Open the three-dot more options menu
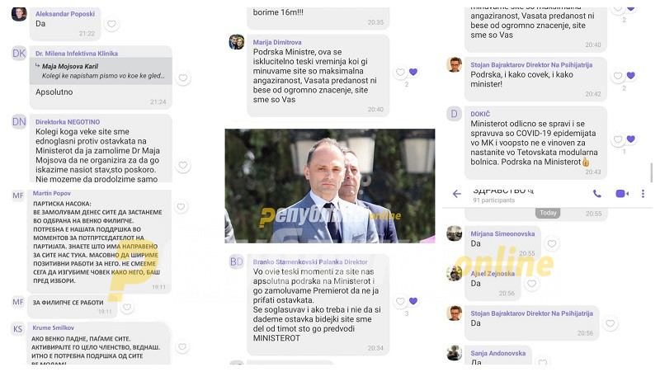 pyautogui.click(x=643, y=194)
